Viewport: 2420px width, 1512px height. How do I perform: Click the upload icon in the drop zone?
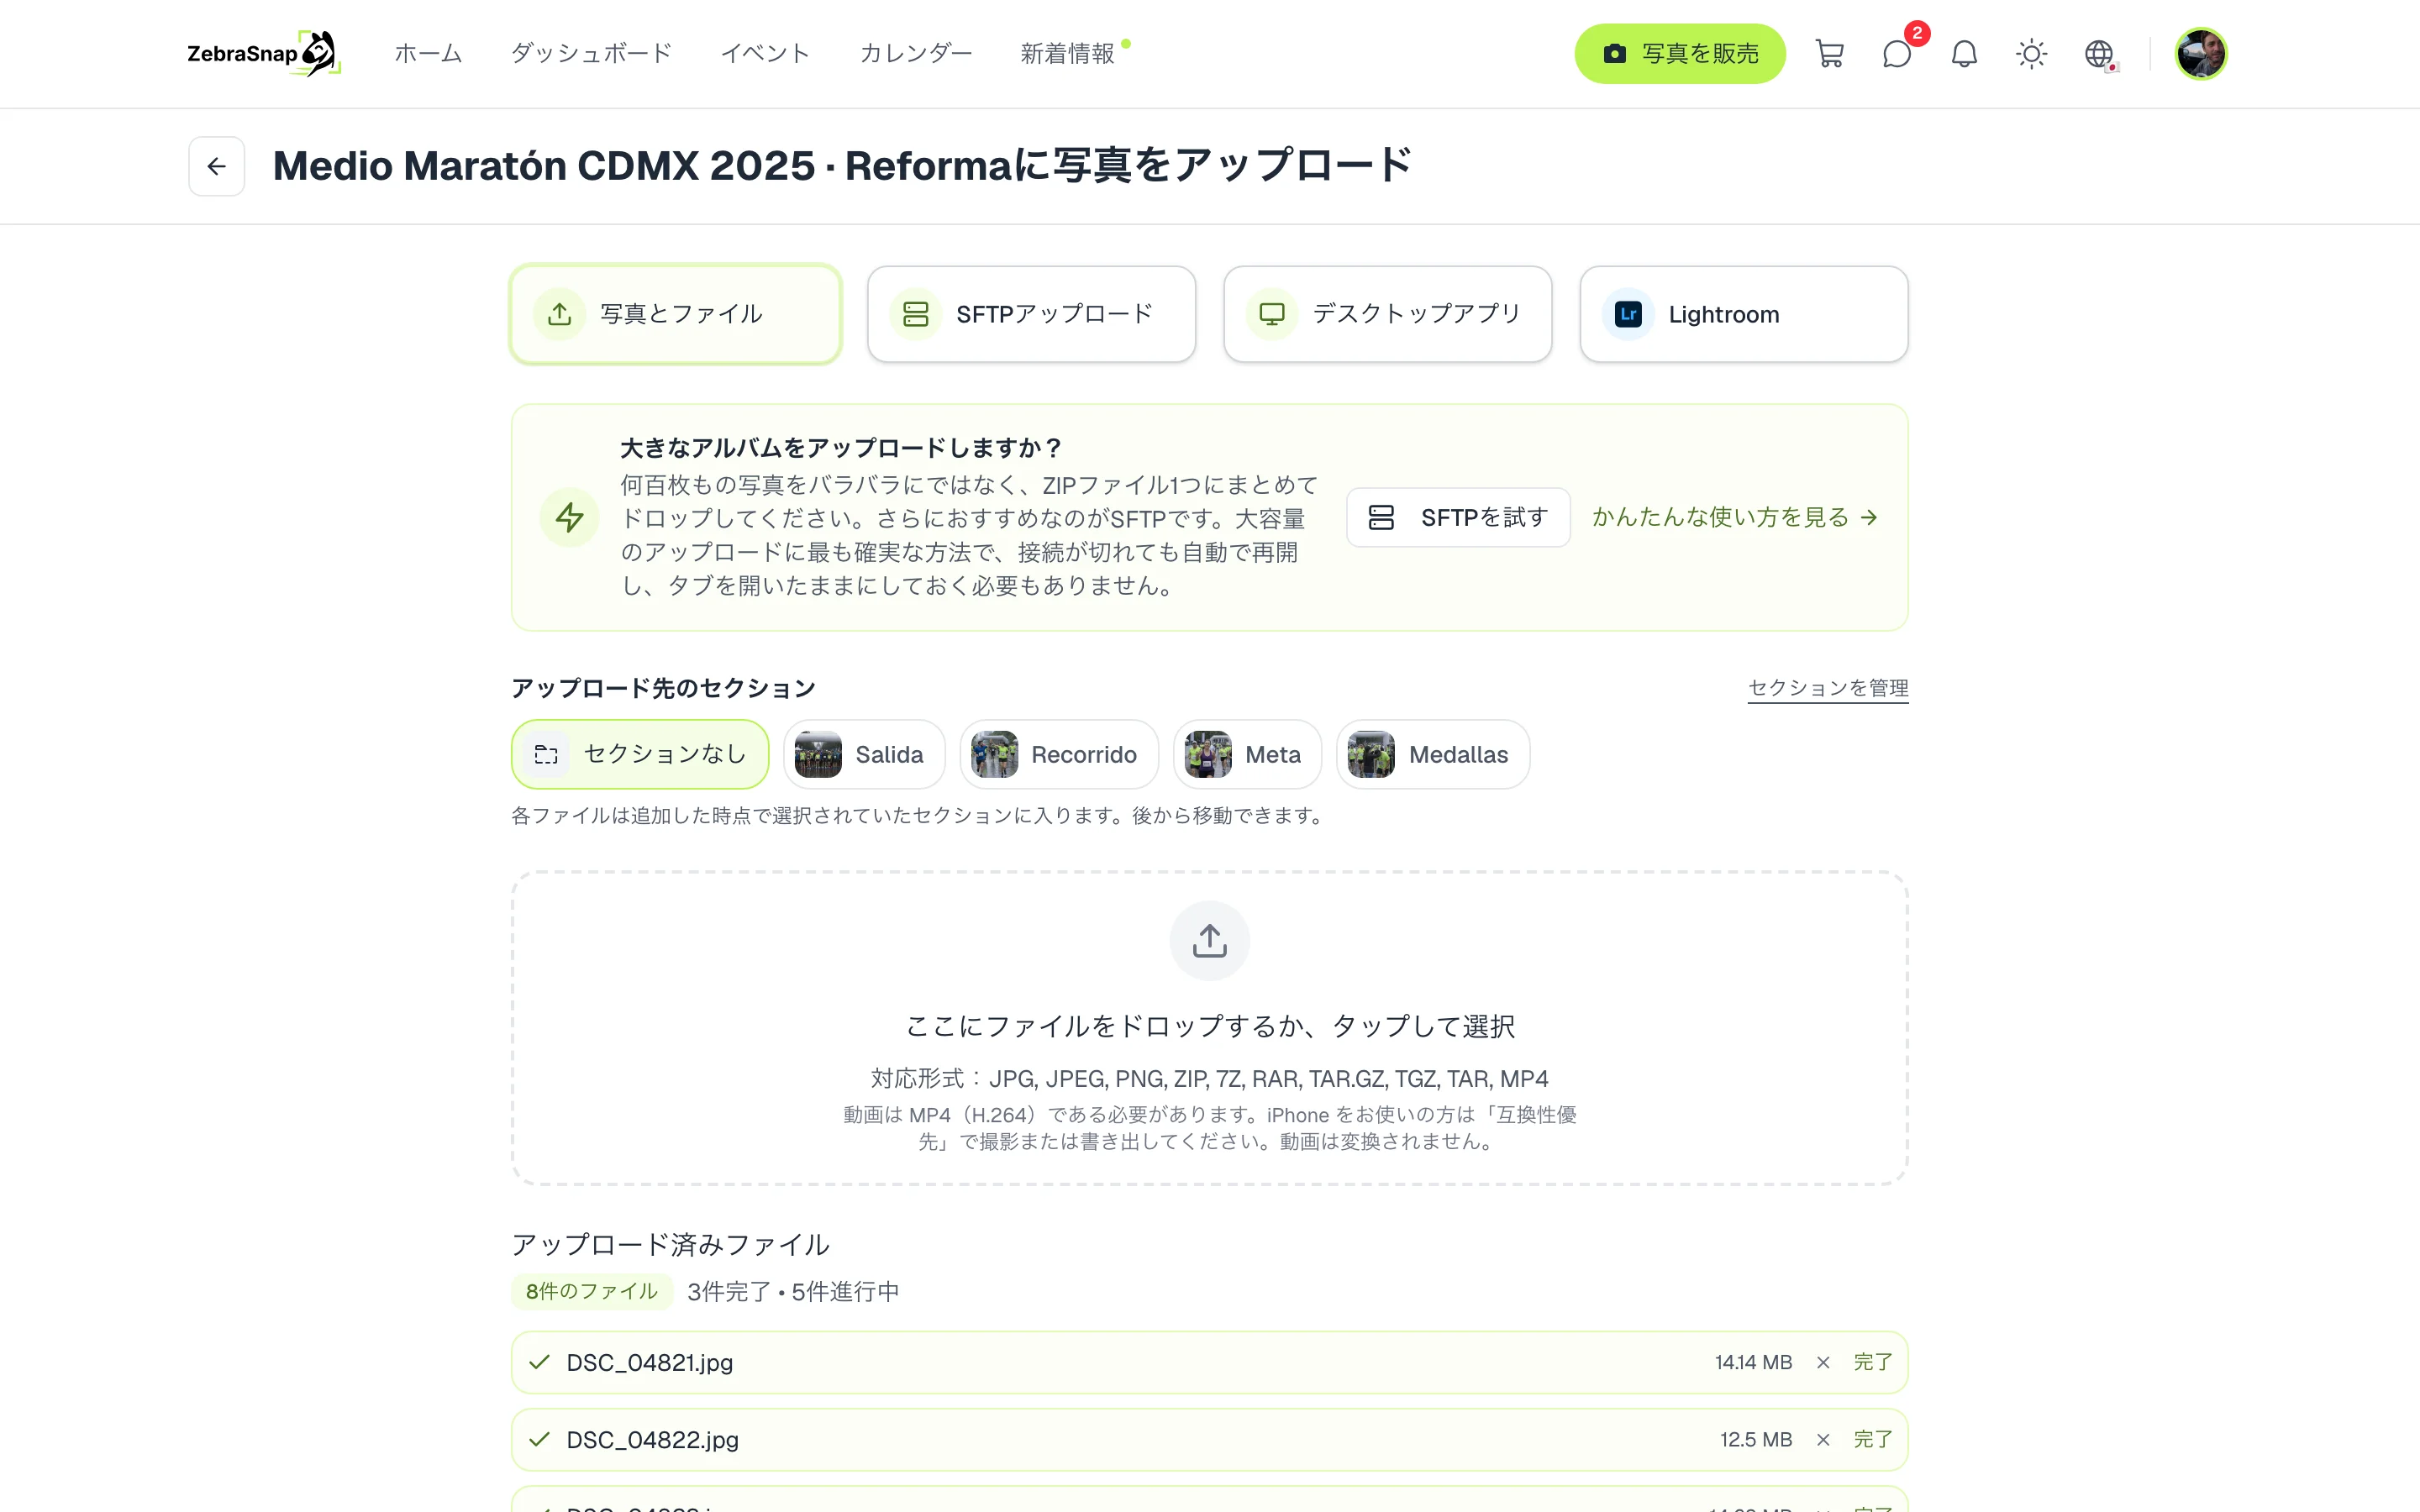click(x=1209, y=941)
